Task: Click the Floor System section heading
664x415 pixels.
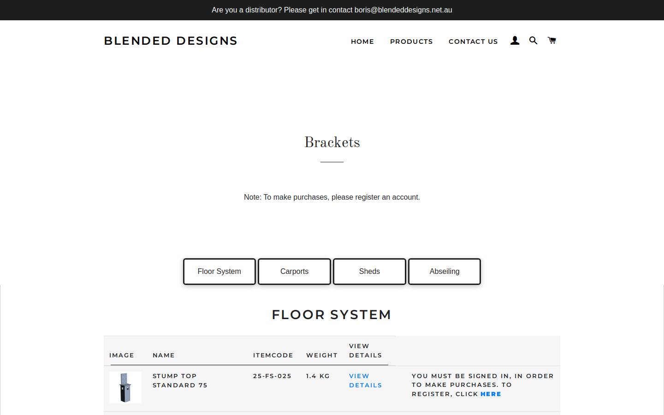Action: 332,314
